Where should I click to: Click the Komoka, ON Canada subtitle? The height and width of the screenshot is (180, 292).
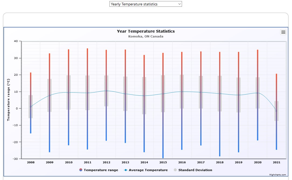(146, 36)
